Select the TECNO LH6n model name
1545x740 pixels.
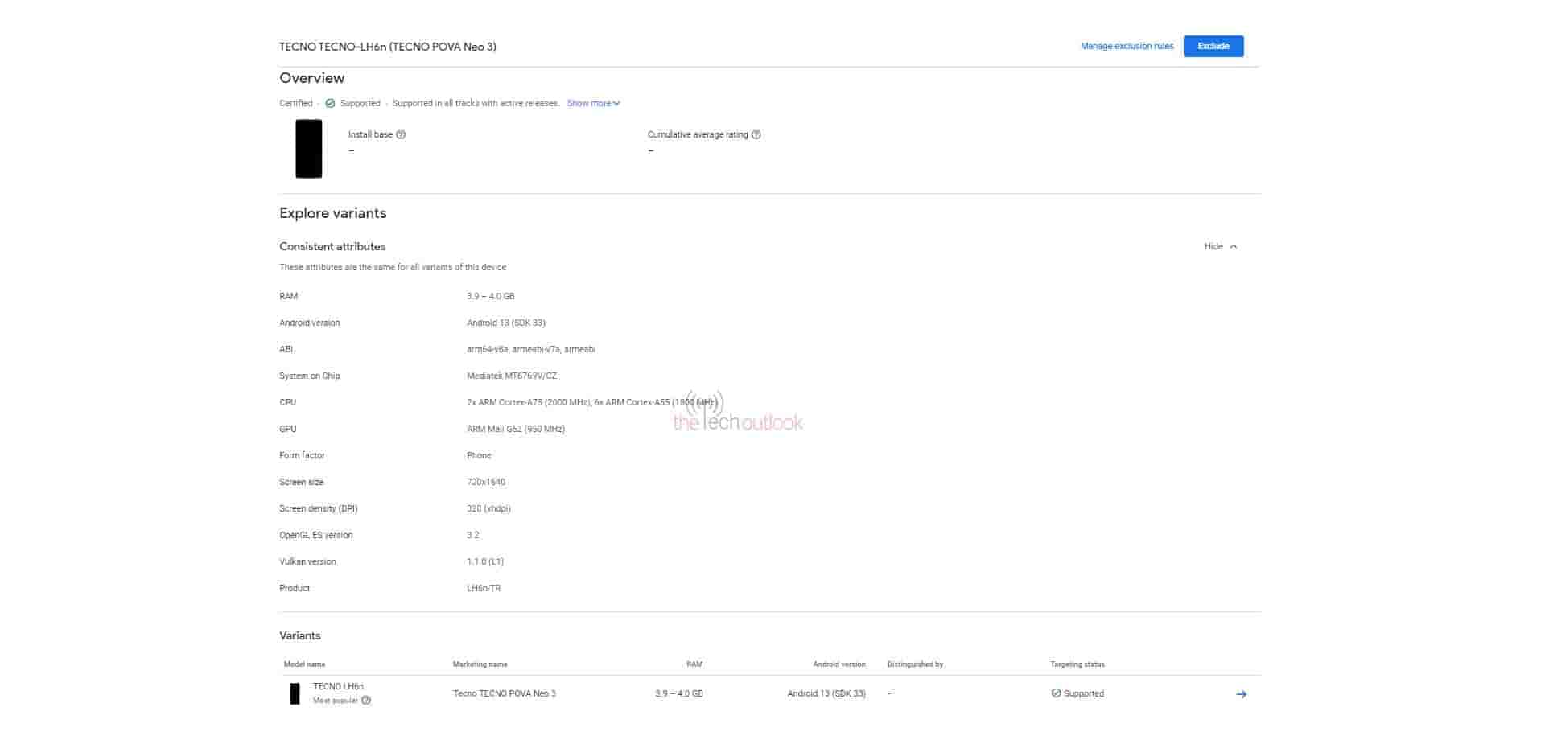pyautogui.click(x=338, y=686)
